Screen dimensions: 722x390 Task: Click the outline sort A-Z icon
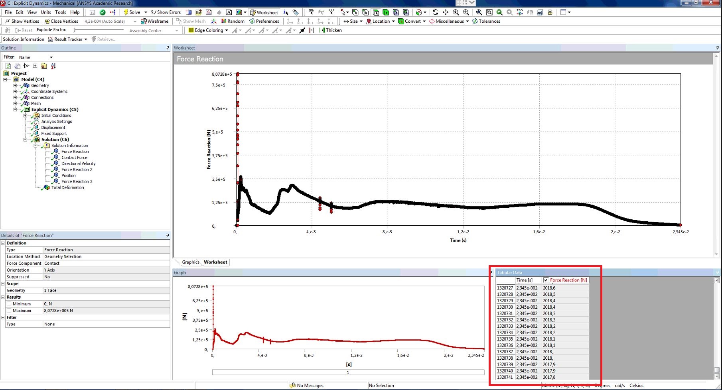click(x=53, y=66)
